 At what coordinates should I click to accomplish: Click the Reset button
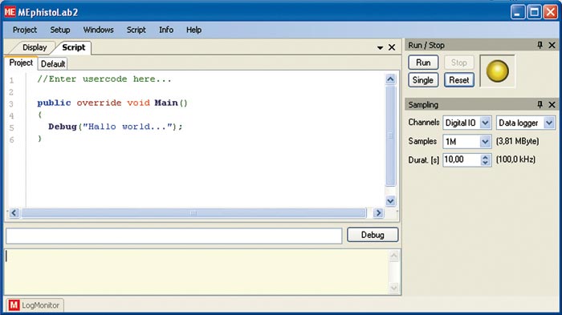pos(458,80)
